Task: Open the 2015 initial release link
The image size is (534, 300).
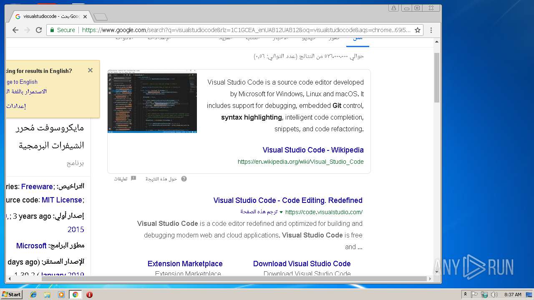Action: [76, 230]
